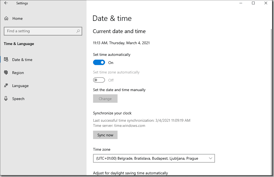This screenshot has height=177, width=274.
Task: Click the Home icon in the sidebar
Action: (x=6, y=18)
